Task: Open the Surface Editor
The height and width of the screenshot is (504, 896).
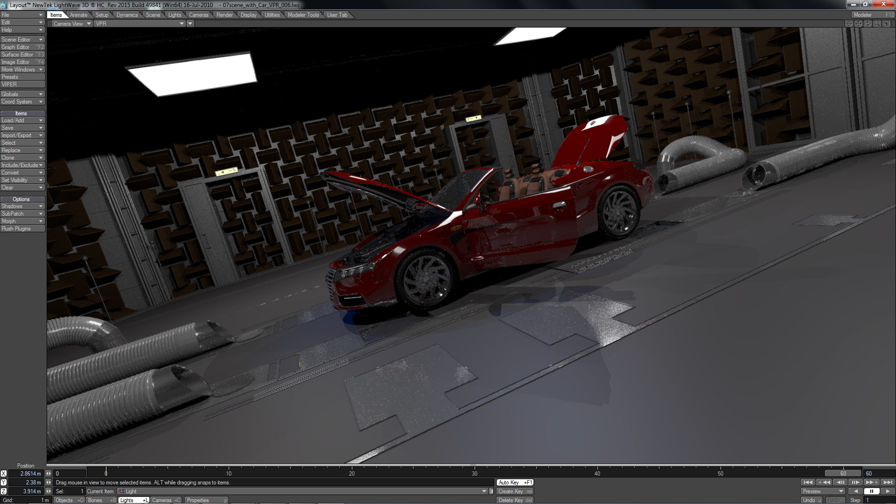Action: point(22,55)
